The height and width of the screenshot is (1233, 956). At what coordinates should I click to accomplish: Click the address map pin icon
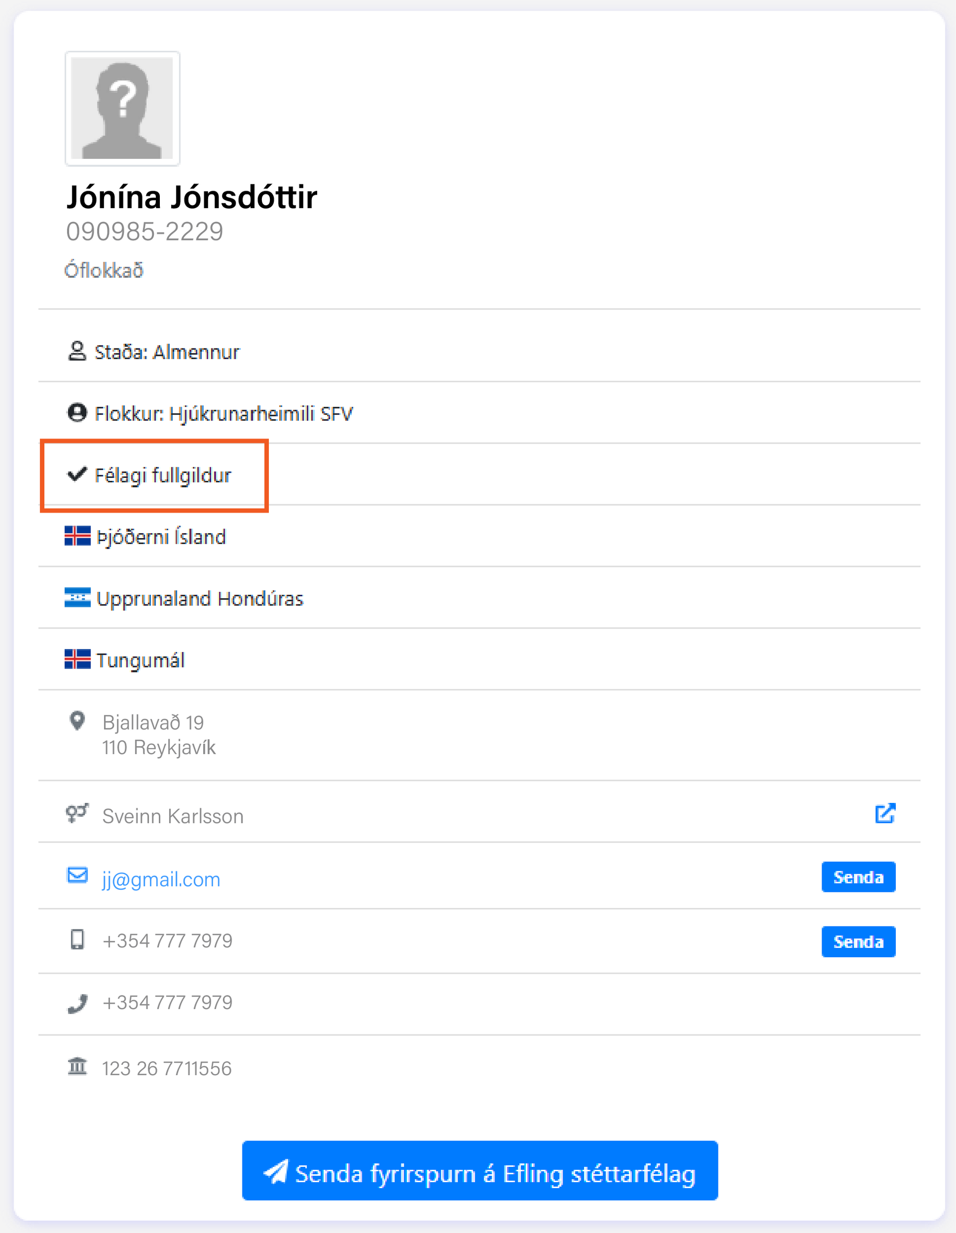77,721
